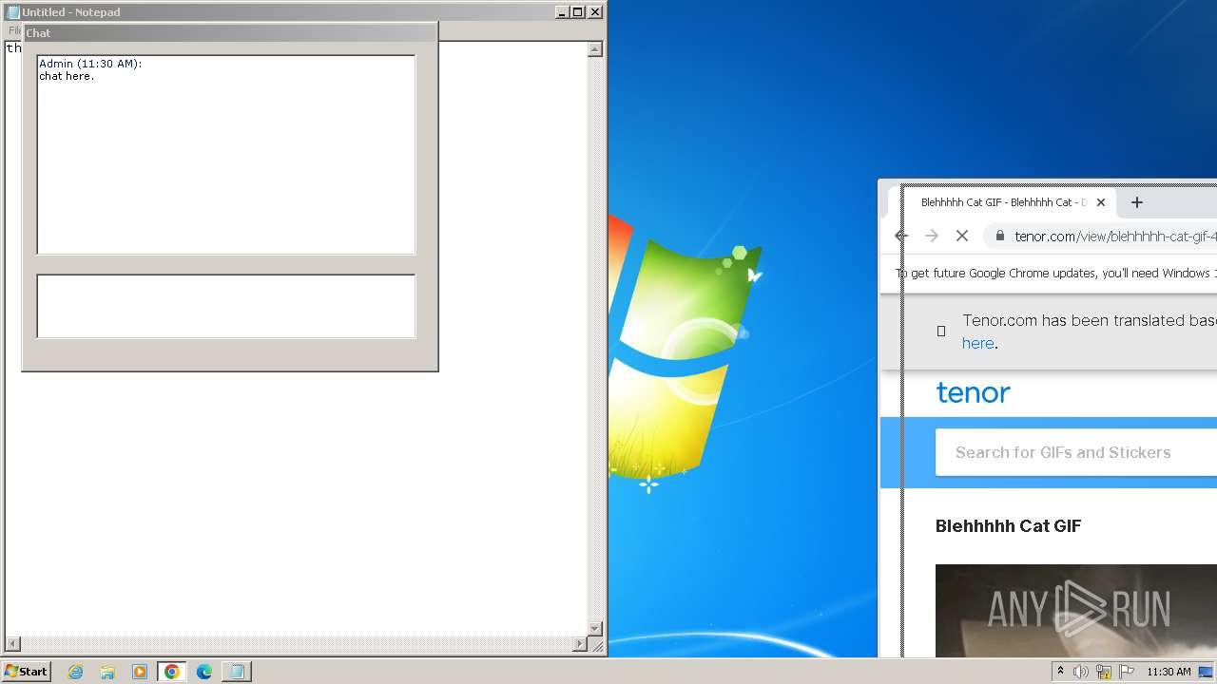Click Notepad horizontal scrollbar left arrow
The width and height of the screenshot is (1217, 684).
point(12,644)
